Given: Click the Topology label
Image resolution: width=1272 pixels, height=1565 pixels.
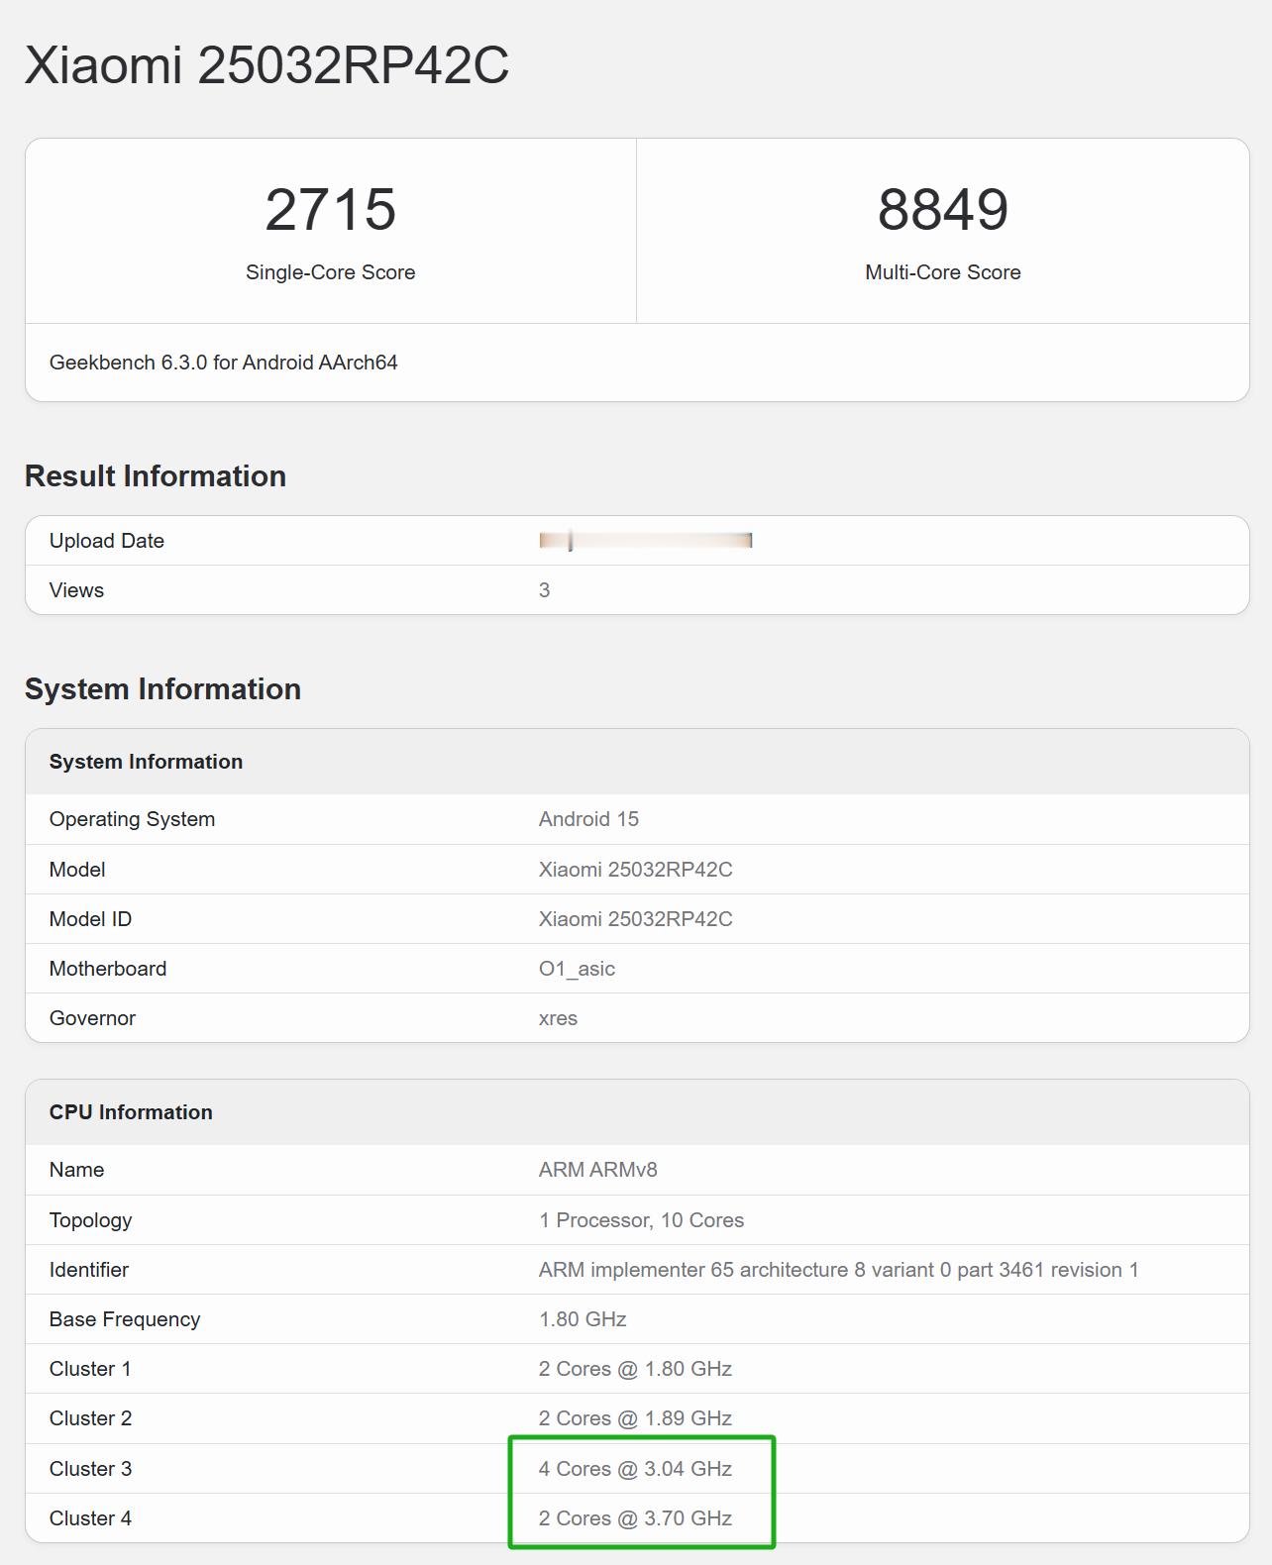Looking at the screenshot, I should click(x=90, y=1220).
